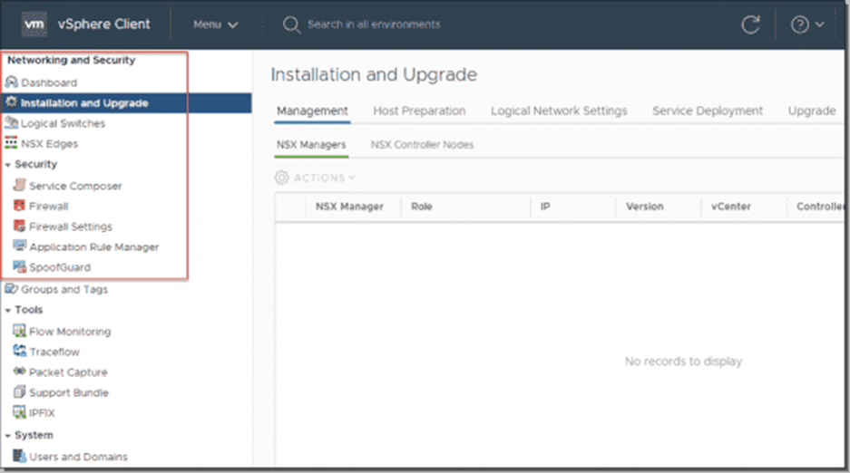Click the Flow Monitoring icon
This screenshot has height=473, width=850.
(20, 332)
